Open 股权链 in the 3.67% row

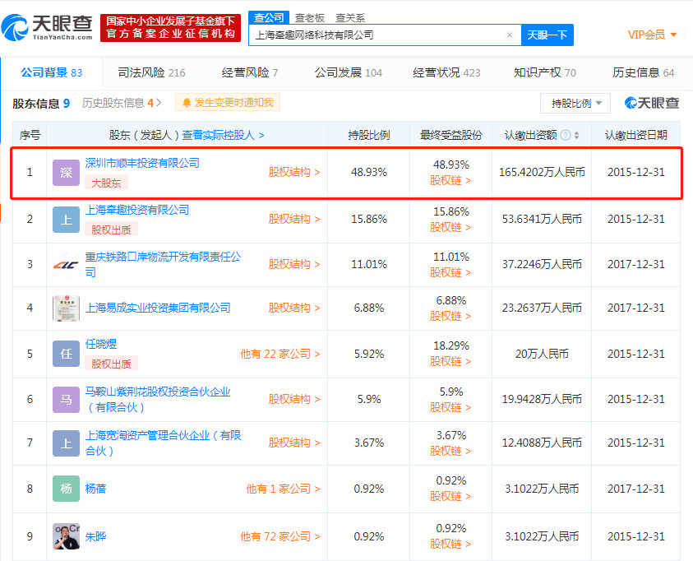[450, 451]
